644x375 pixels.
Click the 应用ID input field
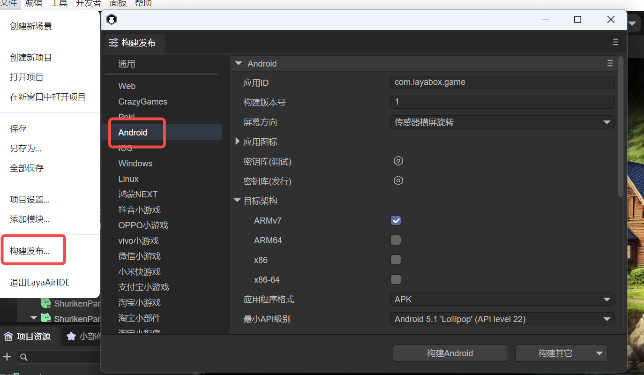coord(502,82)
